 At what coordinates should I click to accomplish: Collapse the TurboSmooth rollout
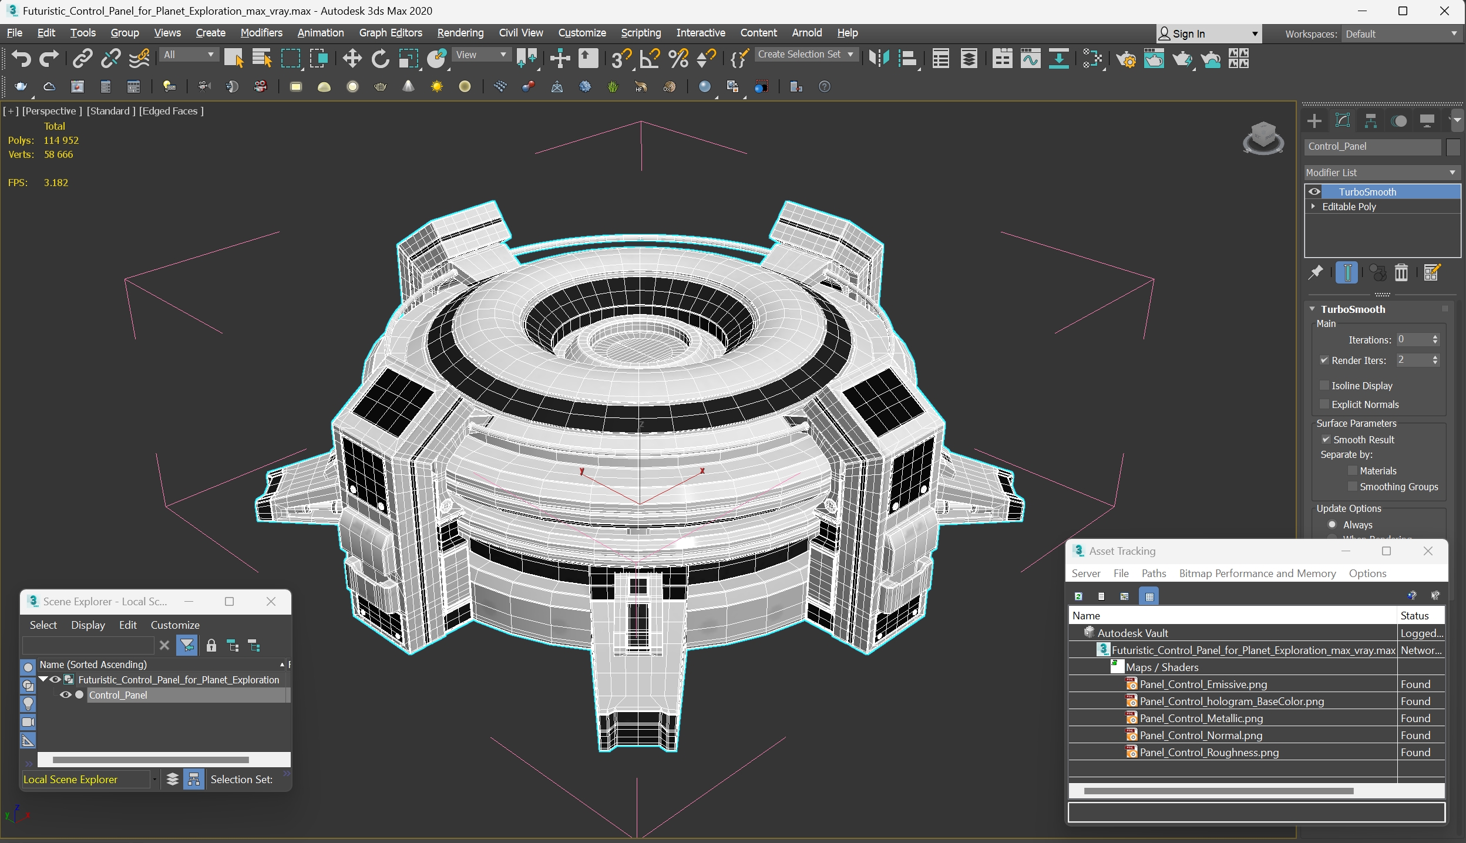coord(1313,309)
